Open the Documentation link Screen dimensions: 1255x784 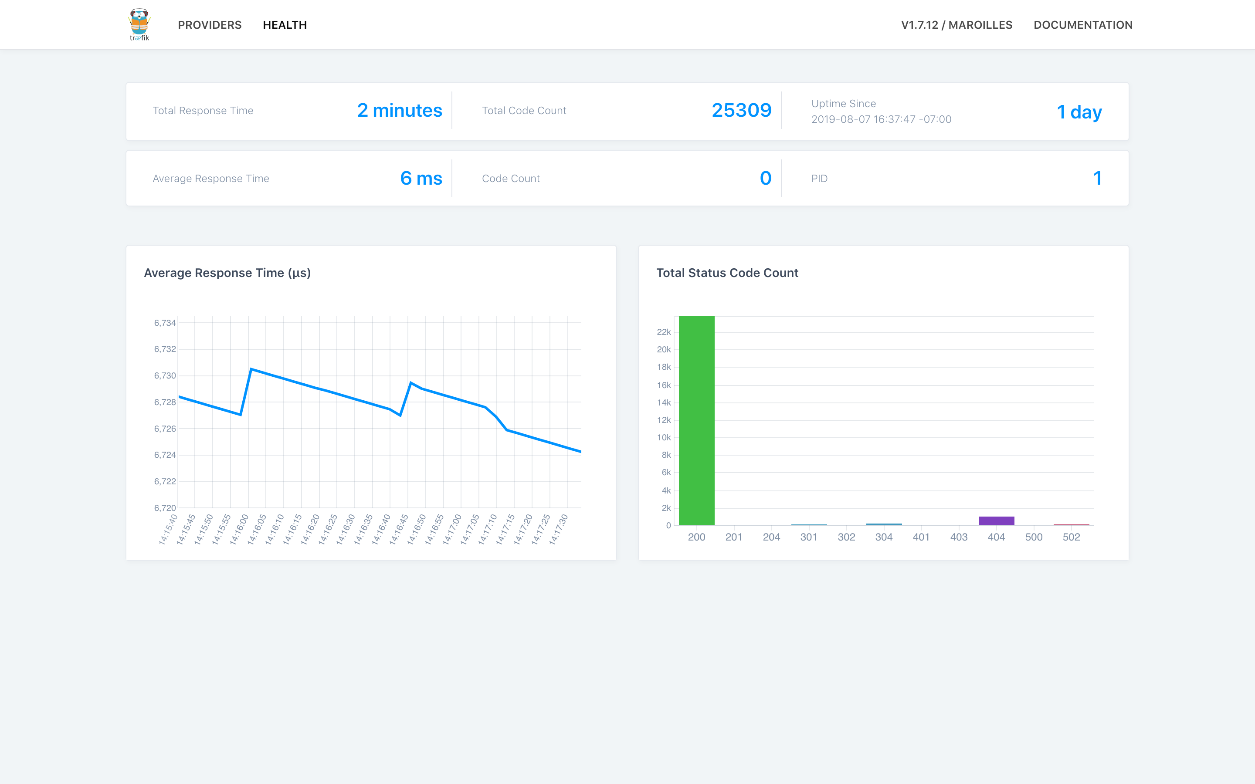click(1083, 25)
